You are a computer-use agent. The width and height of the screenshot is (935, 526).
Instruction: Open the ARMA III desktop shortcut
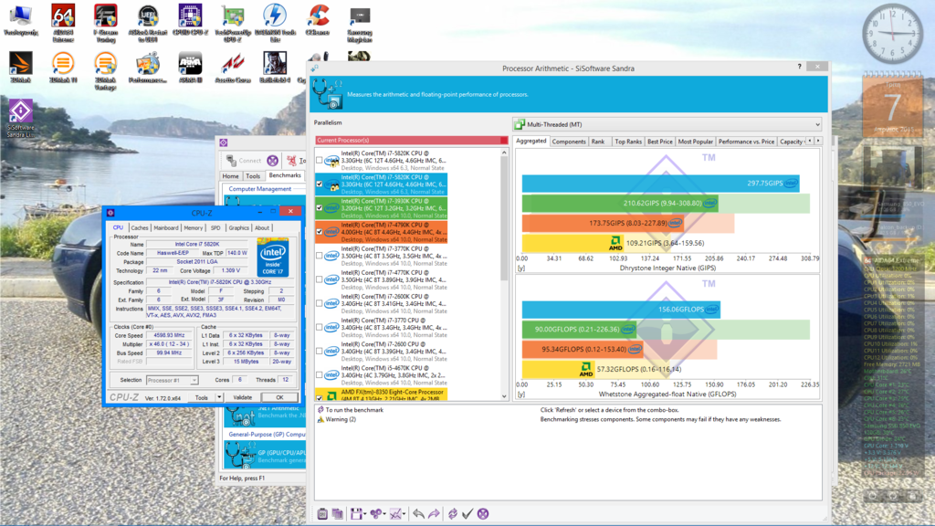(x=190, y=68)
